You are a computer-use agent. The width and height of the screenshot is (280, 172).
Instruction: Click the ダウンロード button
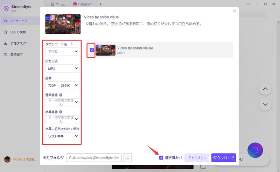coord(224,158)
